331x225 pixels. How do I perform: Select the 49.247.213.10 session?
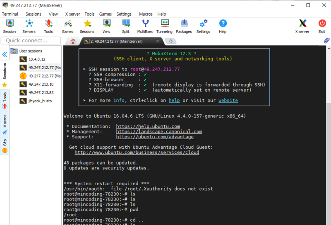click(36, 84)
